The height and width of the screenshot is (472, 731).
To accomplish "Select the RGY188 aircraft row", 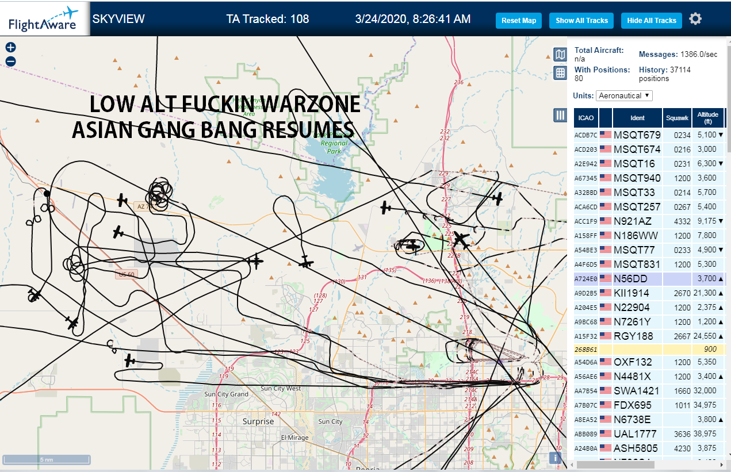I will 649,336.
